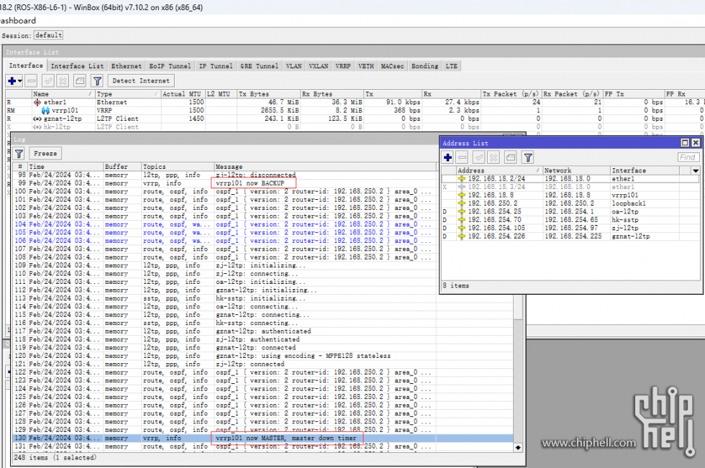Image resolution: width=705 pixels, height=468 pixels.
Task: Click disable X in Address List toolbar
Action: click(x=493, y=157)
